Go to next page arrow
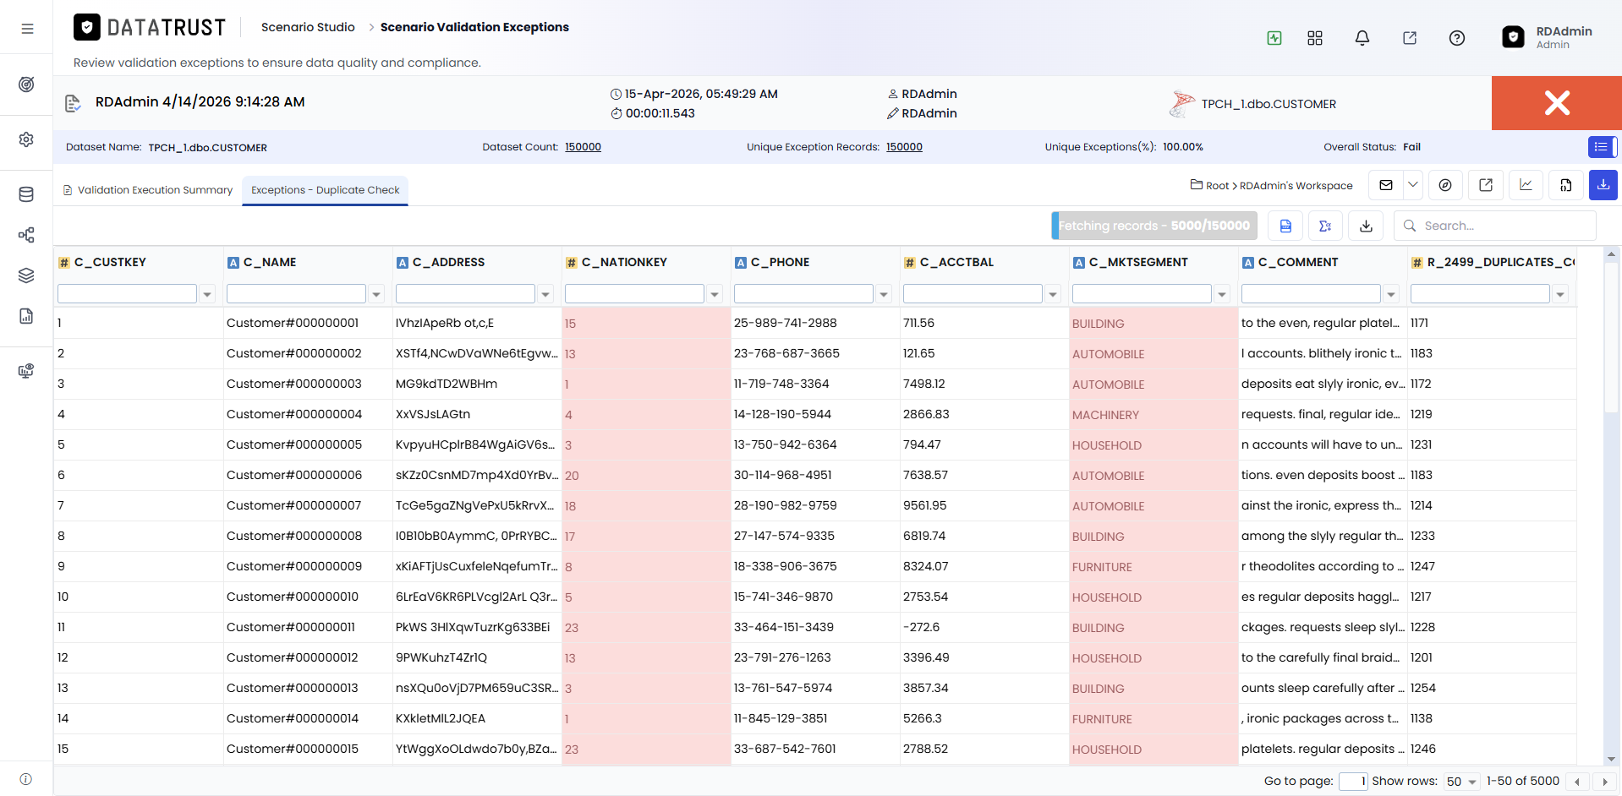 coord(1604,782)
